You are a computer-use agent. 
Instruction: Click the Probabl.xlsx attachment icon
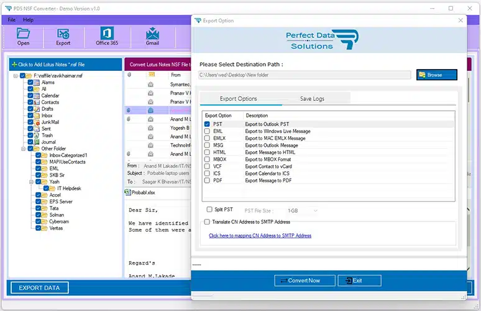point(127,192)
